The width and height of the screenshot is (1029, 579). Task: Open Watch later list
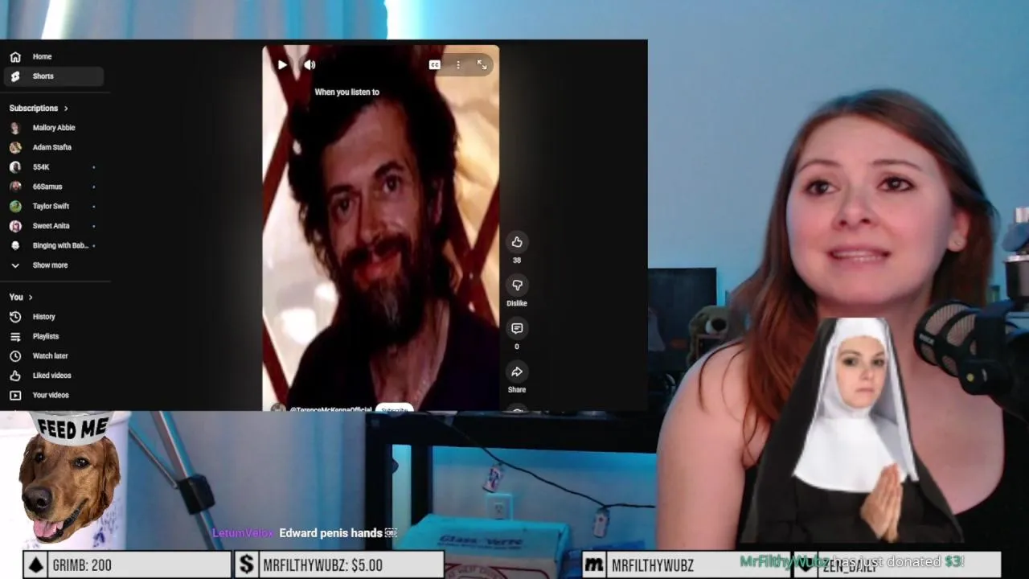click(x=53, y=356)
